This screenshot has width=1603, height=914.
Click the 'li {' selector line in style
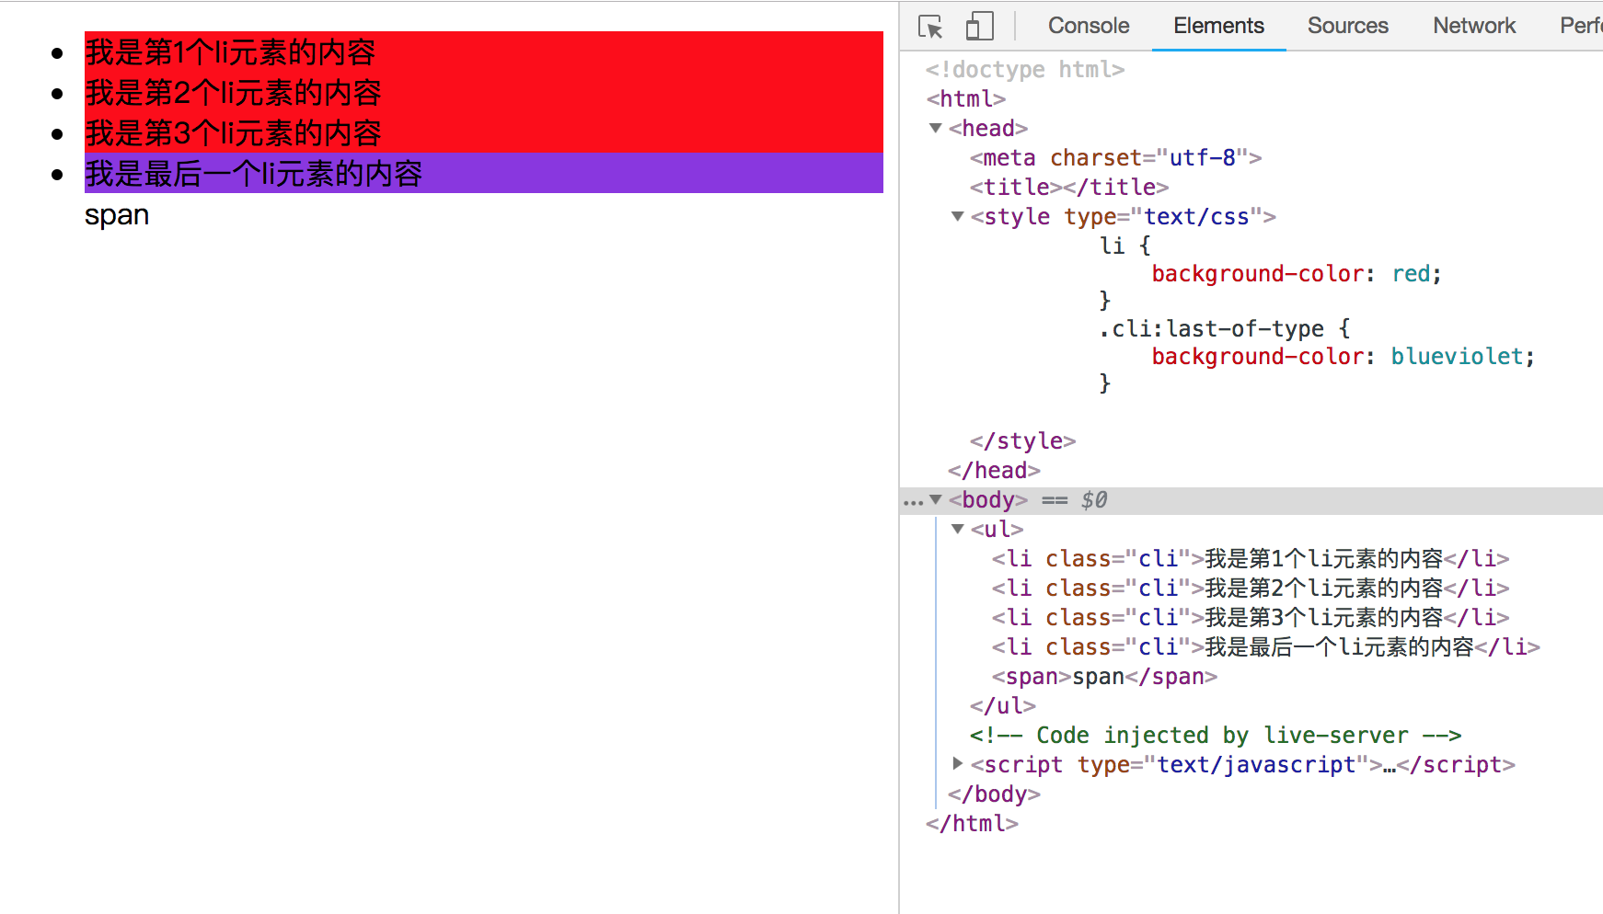(x=1125, y=246)
